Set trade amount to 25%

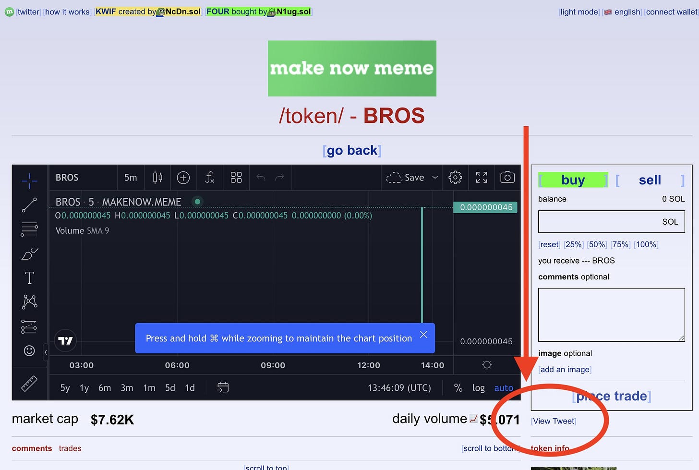[574, 244]
